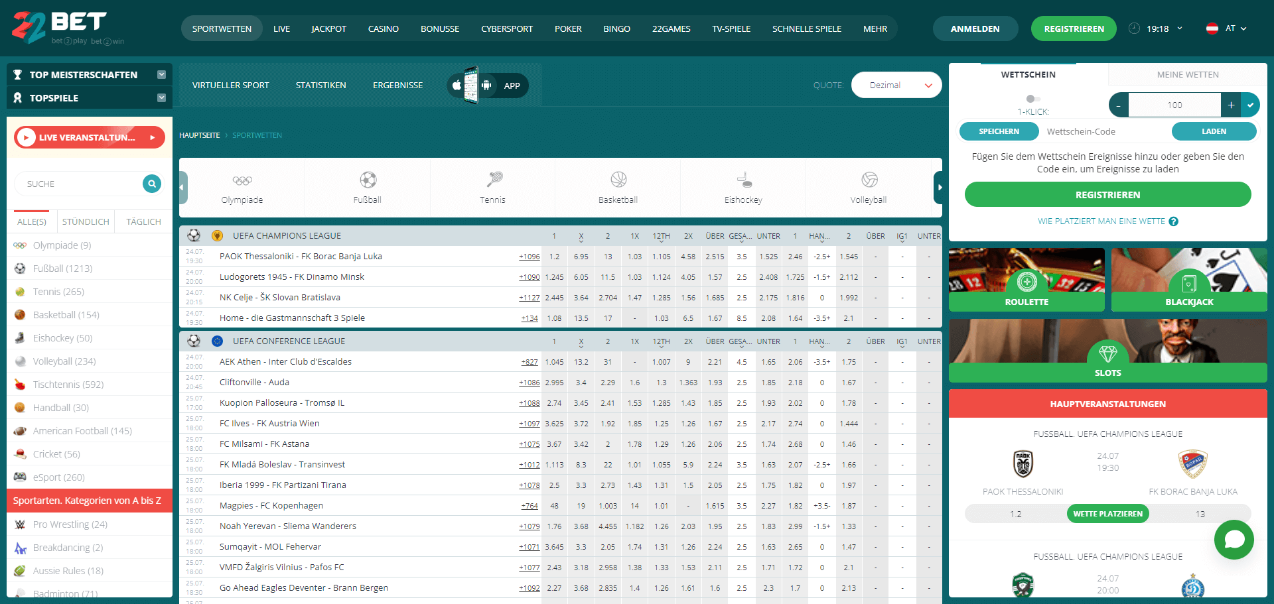Click UEFA Conference League badge icon

point(217,341)
